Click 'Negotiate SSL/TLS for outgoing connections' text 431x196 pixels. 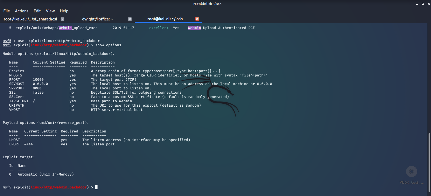(136, 93)
